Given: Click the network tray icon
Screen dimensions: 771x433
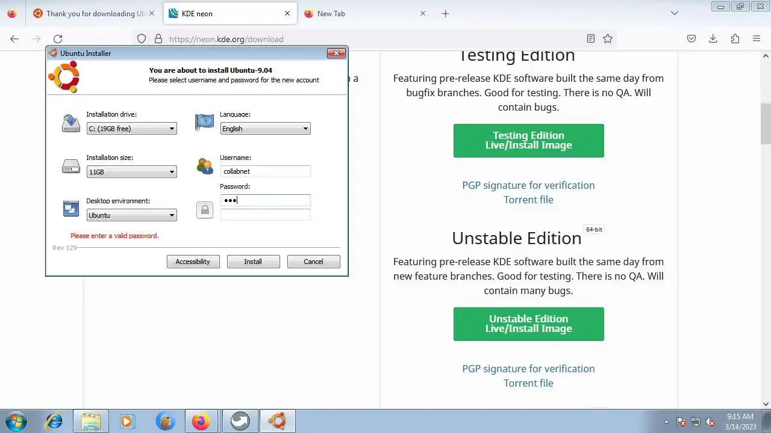Looking at the screenshot, I should click(x=696, y=422).
